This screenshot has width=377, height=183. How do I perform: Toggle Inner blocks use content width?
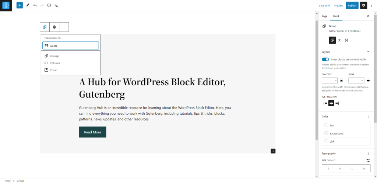(325, 59)
